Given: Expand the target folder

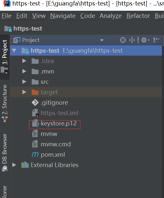Looking at the screenshot, I should pos(24,92).
